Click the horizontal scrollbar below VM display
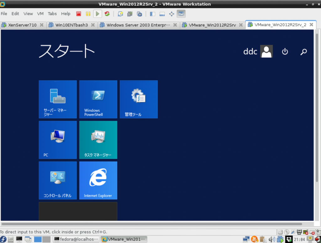Viewport: 321px width, 243px height. [152, 224]
